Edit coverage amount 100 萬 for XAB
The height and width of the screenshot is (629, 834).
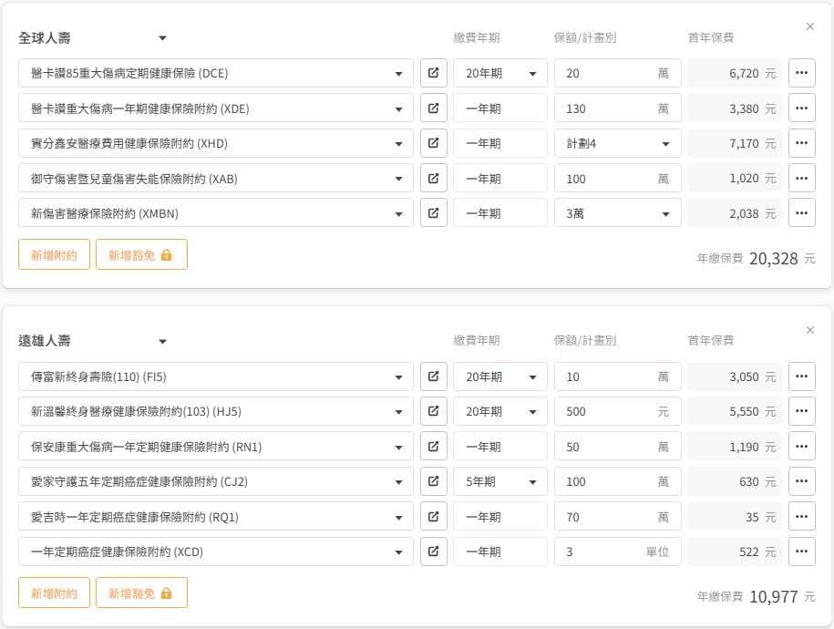tap(617, 179)
